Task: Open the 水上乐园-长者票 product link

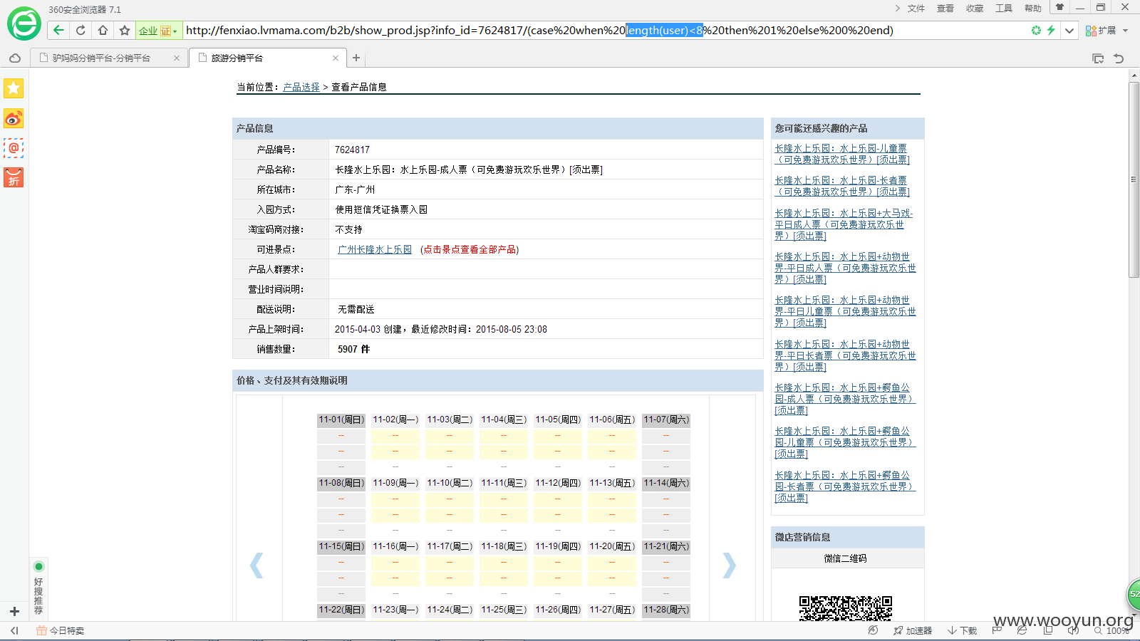Action: tap(842, 186)
